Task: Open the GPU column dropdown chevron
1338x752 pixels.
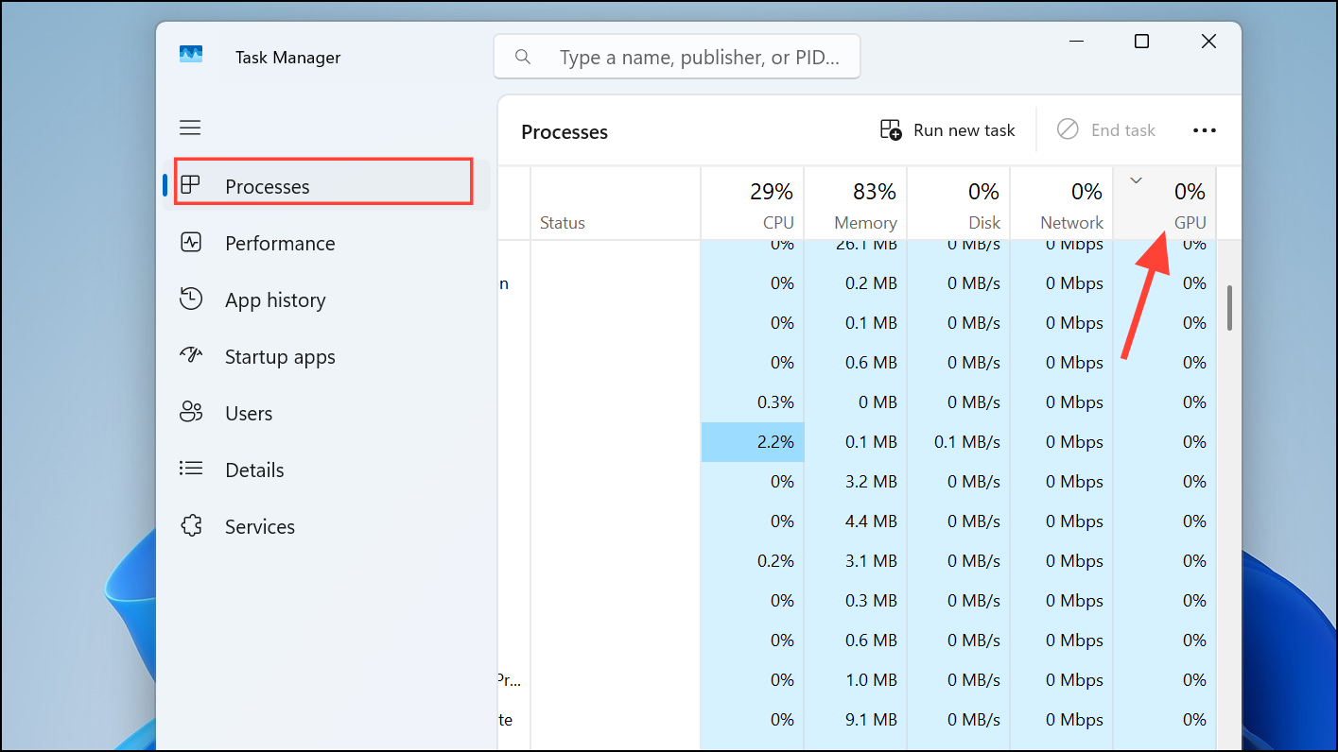Action: point(1136,179)
